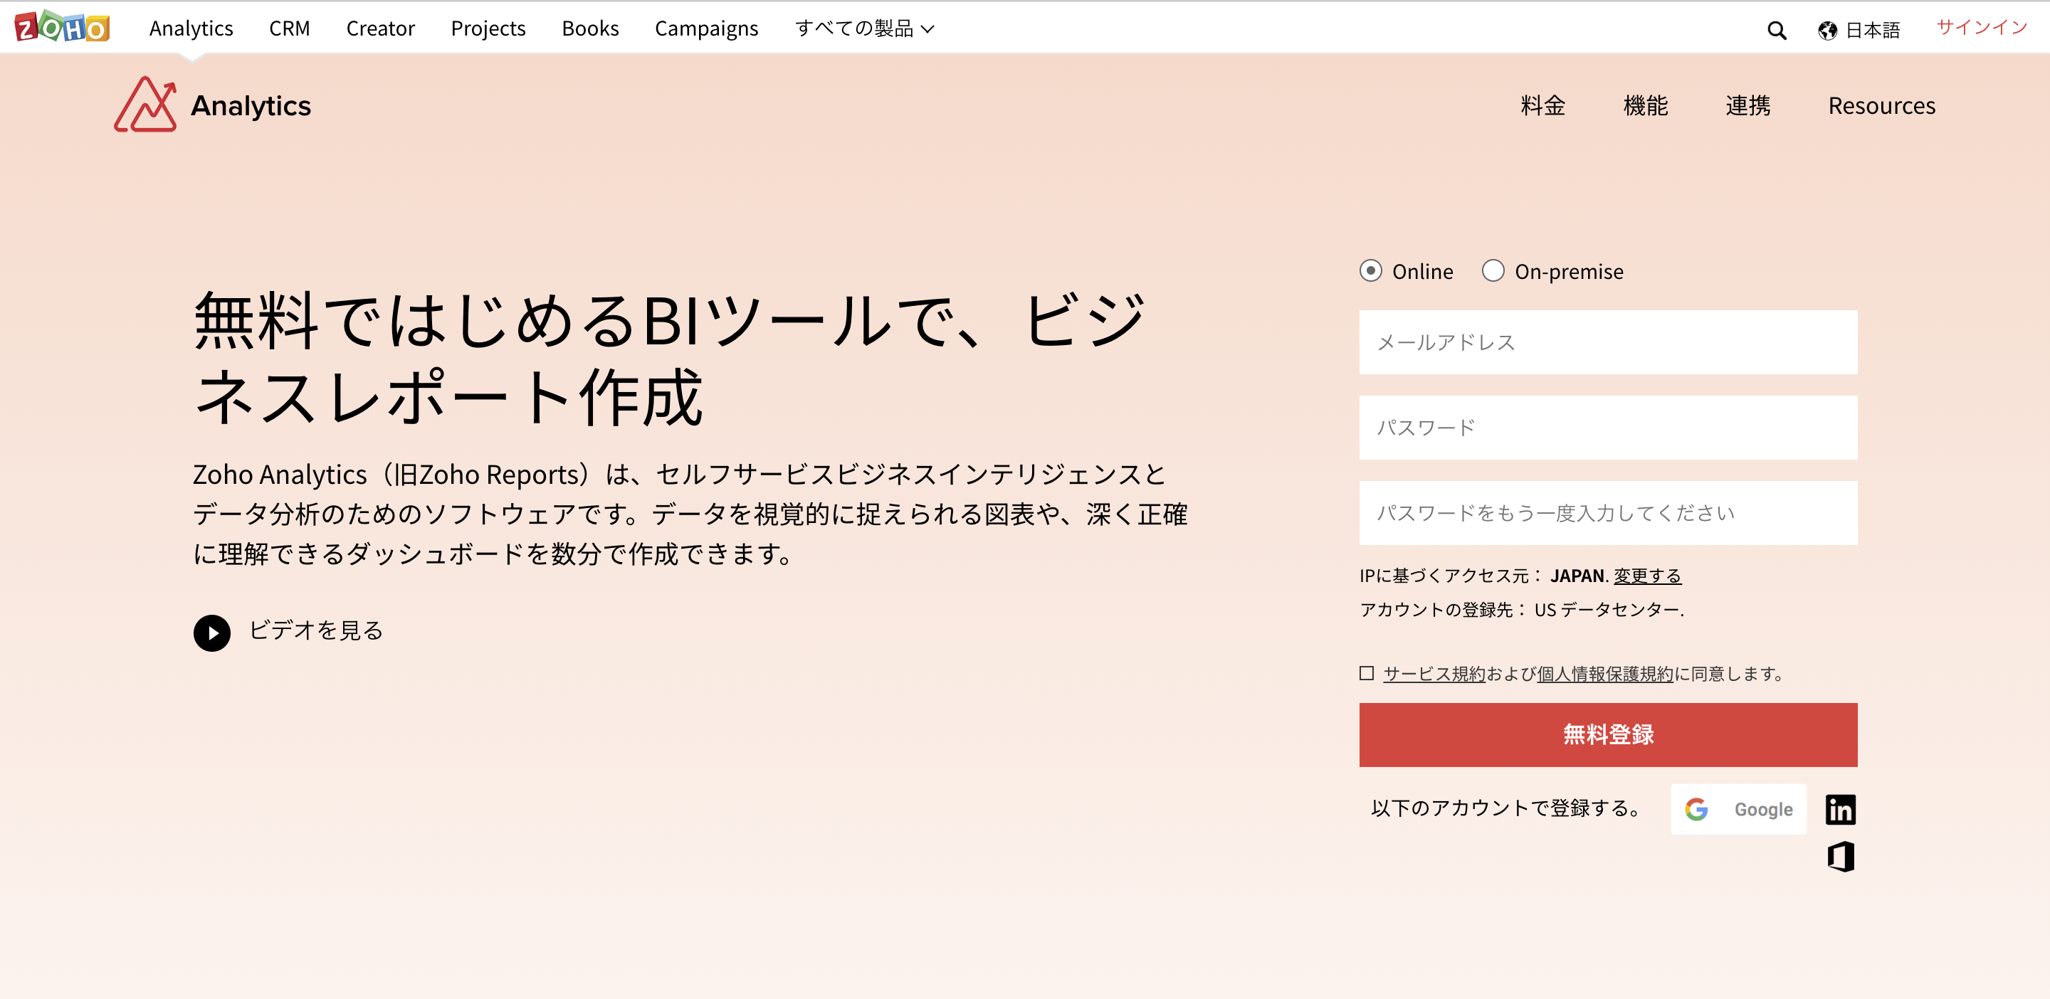Open the サービス規約 terms link
The height and width of the screenshot is (999, 2050).
point(1434,674)
